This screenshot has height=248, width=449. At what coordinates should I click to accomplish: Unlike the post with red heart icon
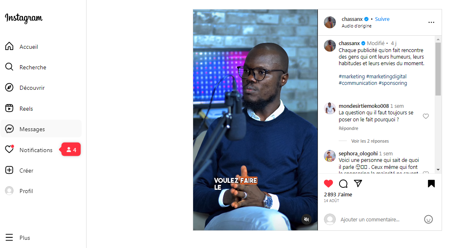coord(328,184)
